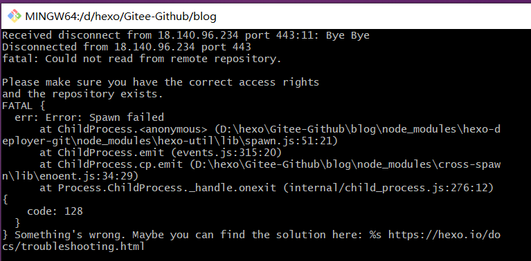Image resolution: width=531 pixels, height=261 pixels.
Task: Click the hexo.io troubleshooting URL start
Action: [444, 235]
